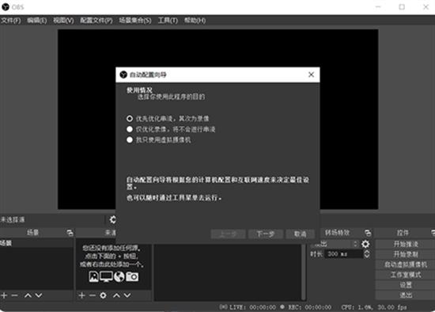Open source properties gear in sources toolbar
The height and width of the screenshot is (312, 435).
point(103,295)
